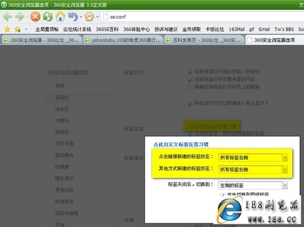Open Tw's BBS bookmark
This screenshot has width=304, height=227.
click(284, 29)
